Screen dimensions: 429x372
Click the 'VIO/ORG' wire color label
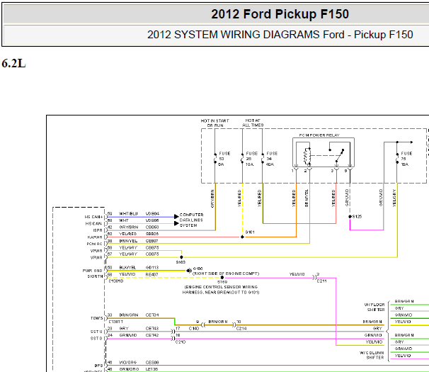pyautogui.click(x=127, y=362)
